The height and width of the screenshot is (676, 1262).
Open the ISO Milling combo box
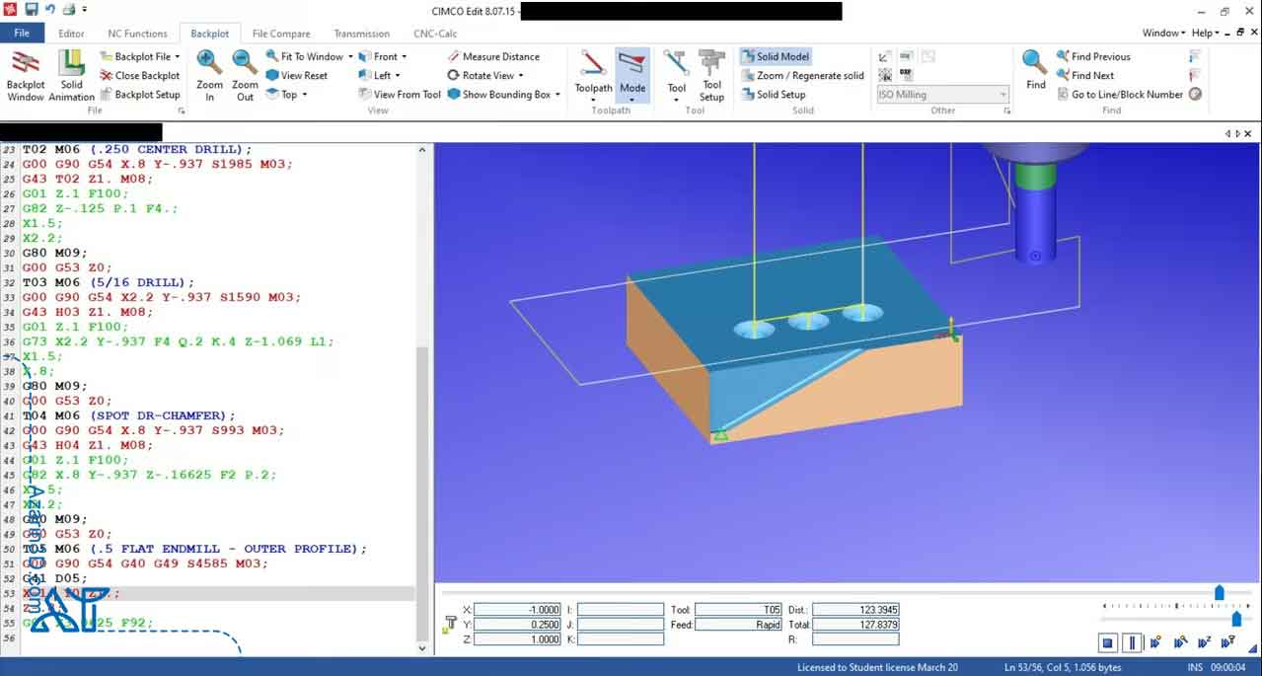coord(942,95)
